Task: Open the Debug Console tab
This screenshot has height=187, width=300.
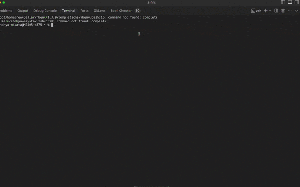Action: 45,11
